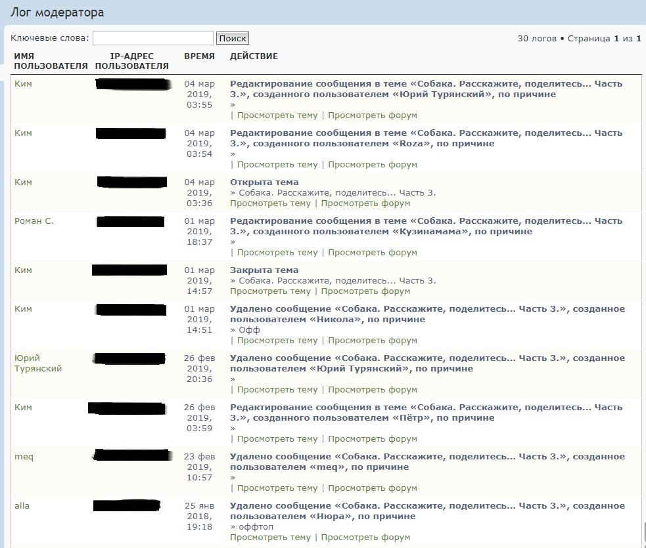Viewport: 646px width, 548px height.
Task: View forum link in 03:54 row
Action: click(373, 165)
